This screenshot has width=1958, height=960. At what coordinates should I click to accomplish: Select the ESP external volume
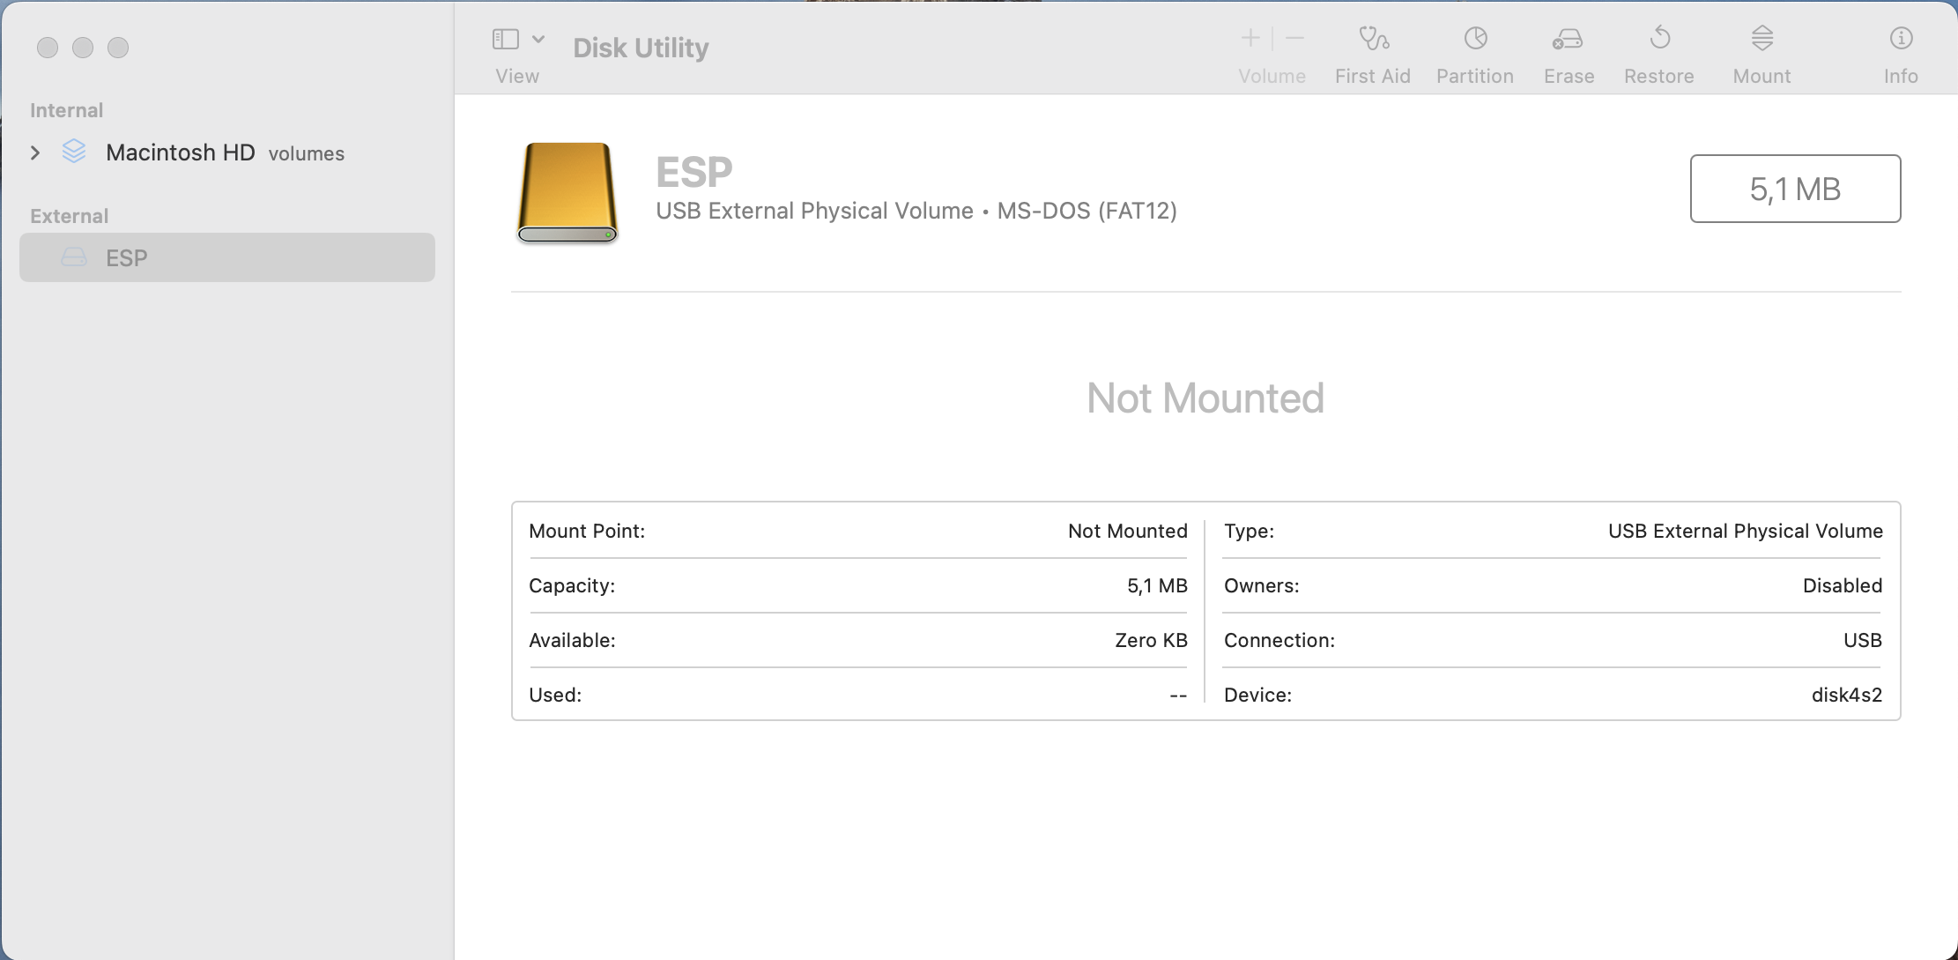(127, 258)
